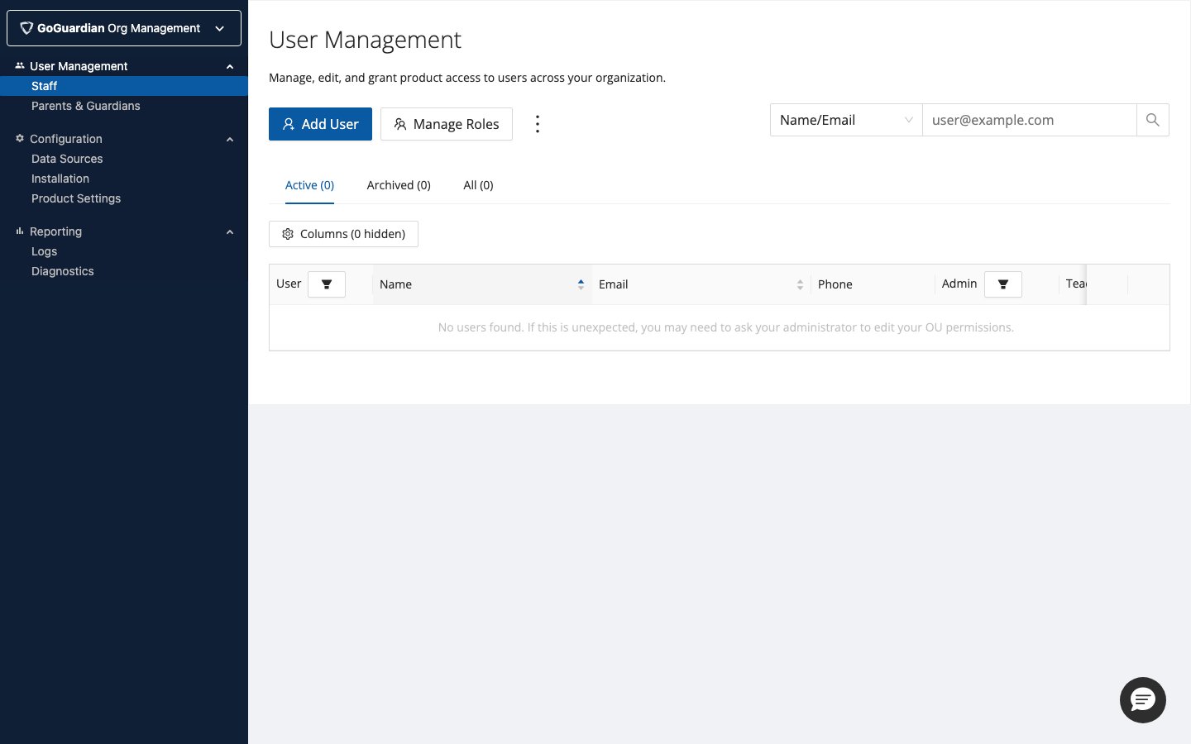The width and height of the screenshot is (1191, 744).
Task: Switch to the Archived (0) tab
Action: 399,185
